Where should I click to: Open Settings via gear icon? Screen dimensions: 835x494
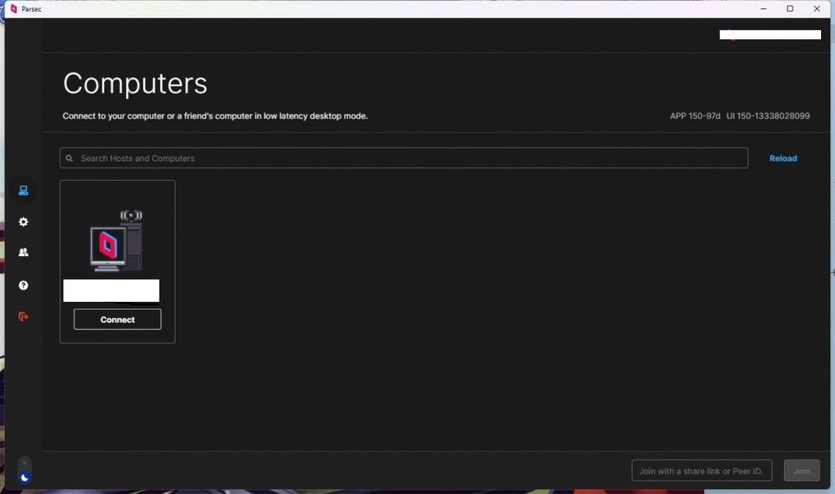[24, 222]
